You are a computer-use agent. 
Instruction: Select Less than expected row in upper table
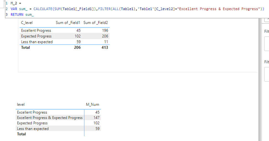(x=65, y=42)
